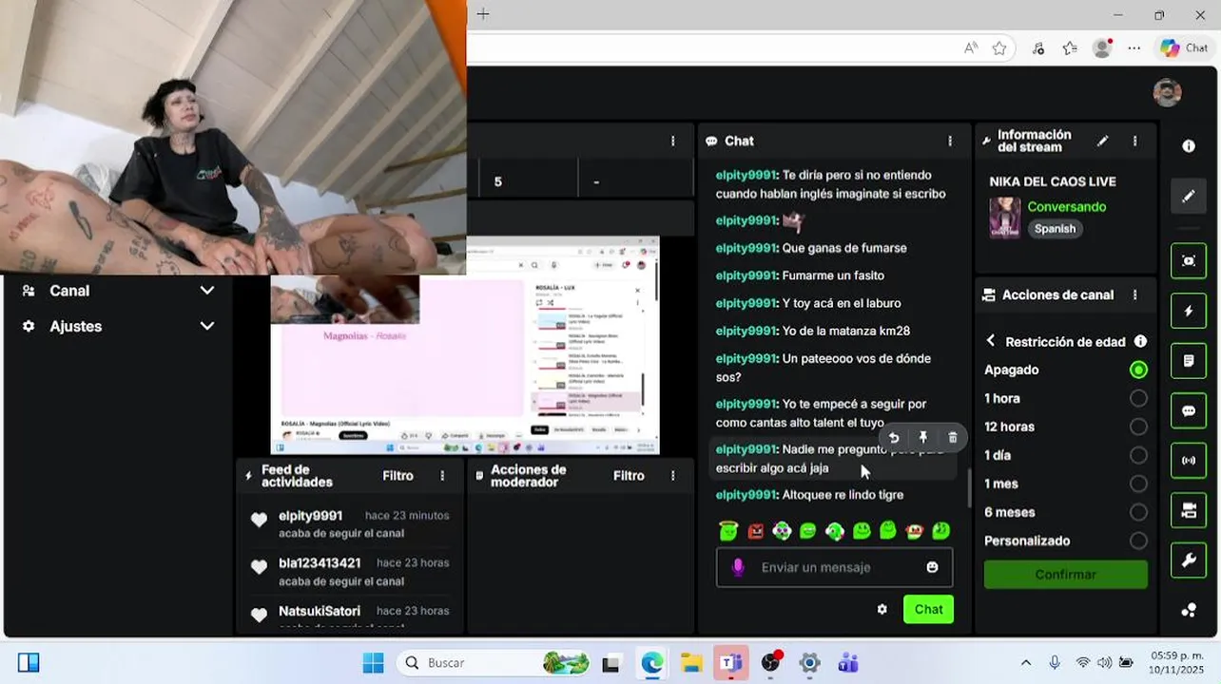Open the wrench tools icon in right sidebar
This screenshot has height=684, width=1221.
(1189, 560)
